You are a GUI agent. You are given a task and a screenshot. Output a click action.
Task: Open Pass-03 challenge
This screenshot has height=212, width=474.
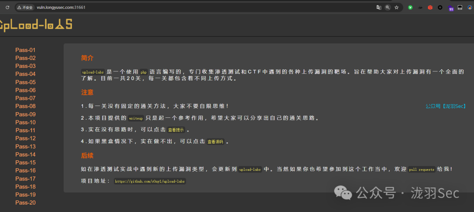[x=25, y=66]
